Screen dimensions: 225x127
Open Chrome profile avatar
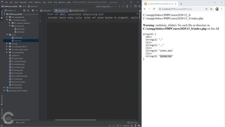pyautogui.click(x=217, y=9)
